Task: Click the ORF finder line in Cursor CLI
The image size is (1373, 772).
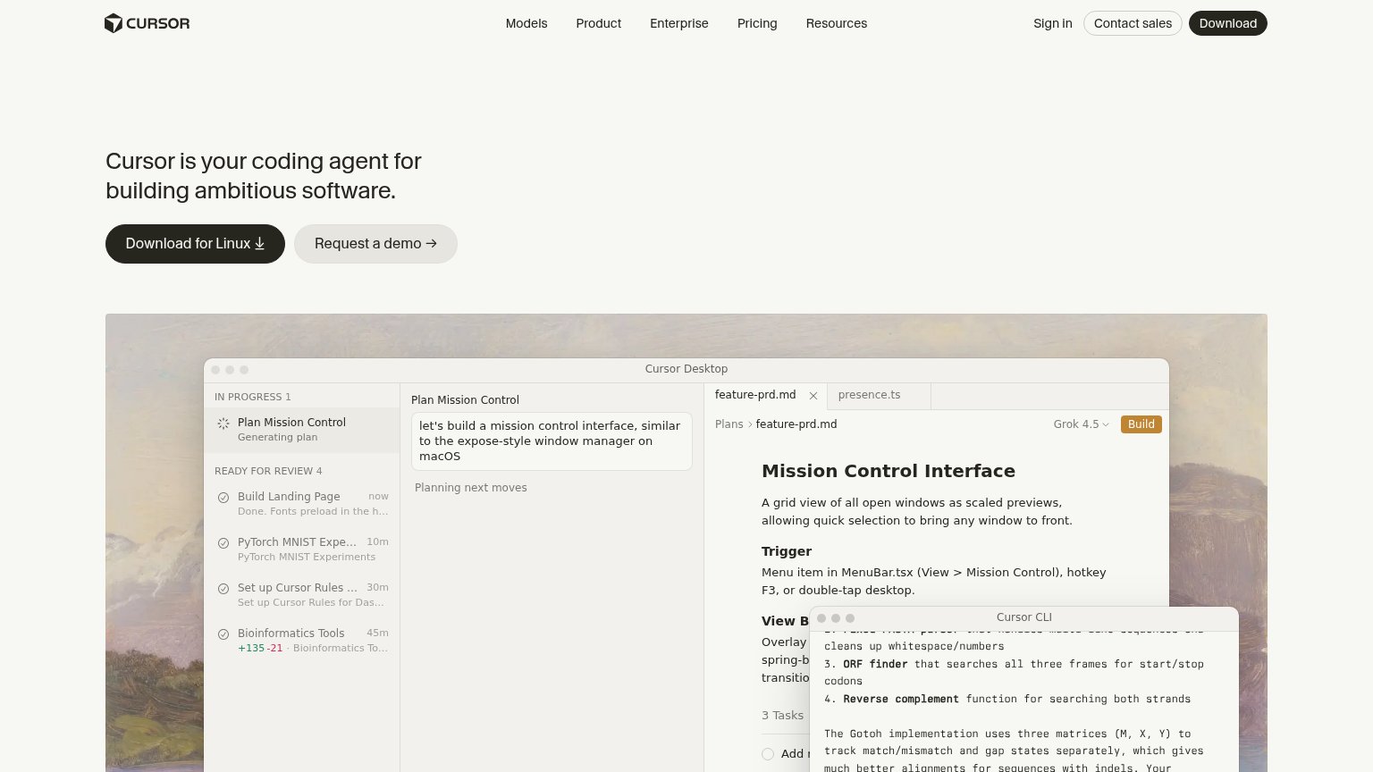Action: [1014, 673]
